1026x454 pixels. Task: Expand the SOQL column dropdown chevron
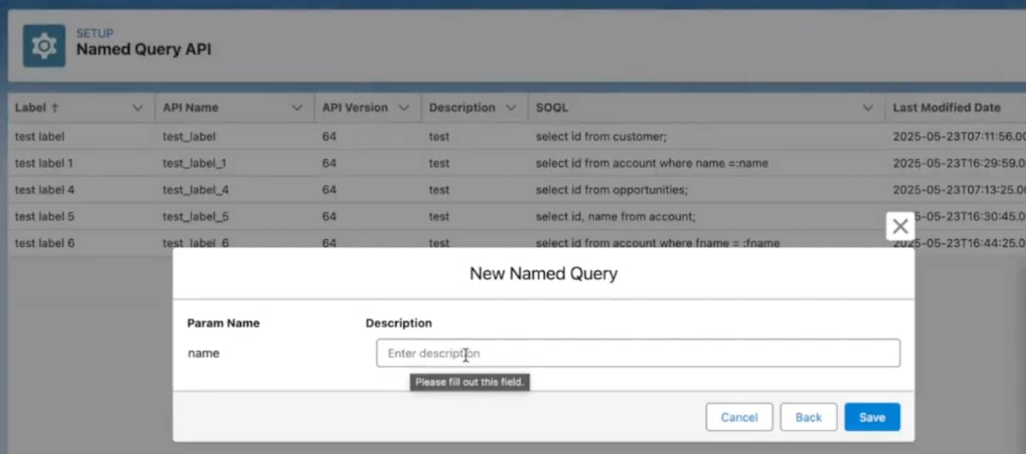click(868, 108)
